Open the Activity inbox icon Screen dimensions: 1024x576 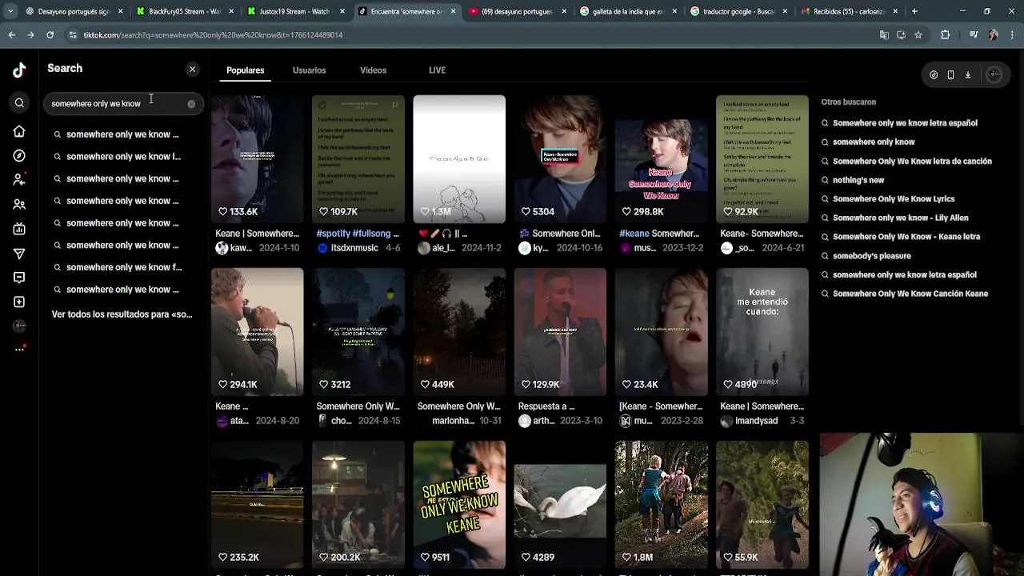[x=19, y=278]
